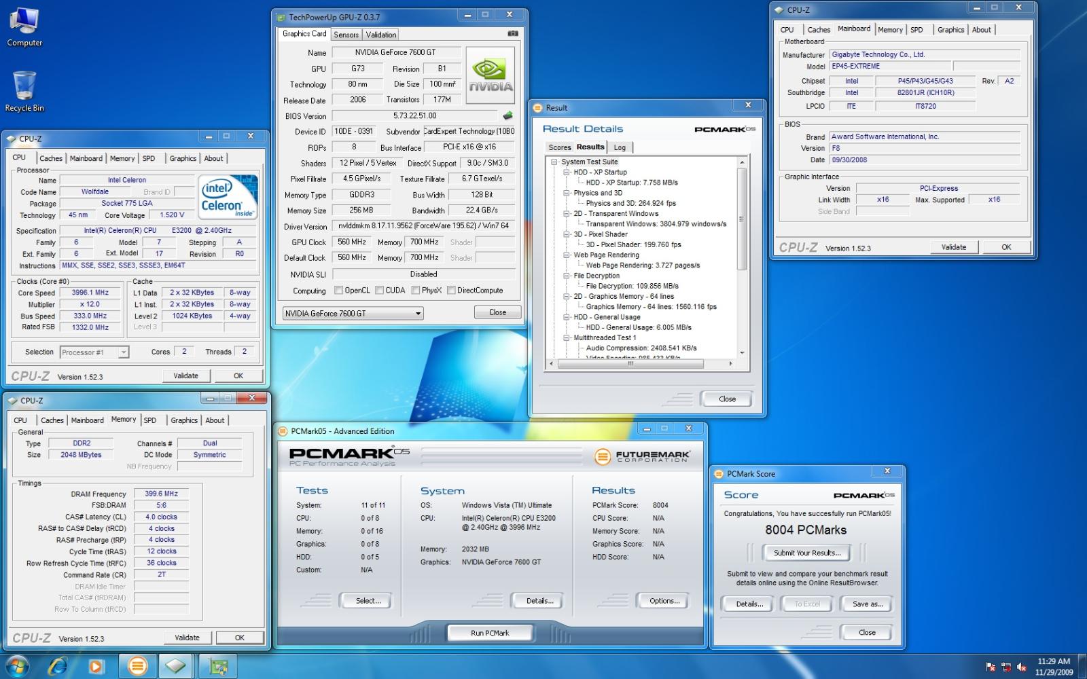Collapse the System Test Suite tree node
The image size is (1087, 679).
tap(555, 162)
